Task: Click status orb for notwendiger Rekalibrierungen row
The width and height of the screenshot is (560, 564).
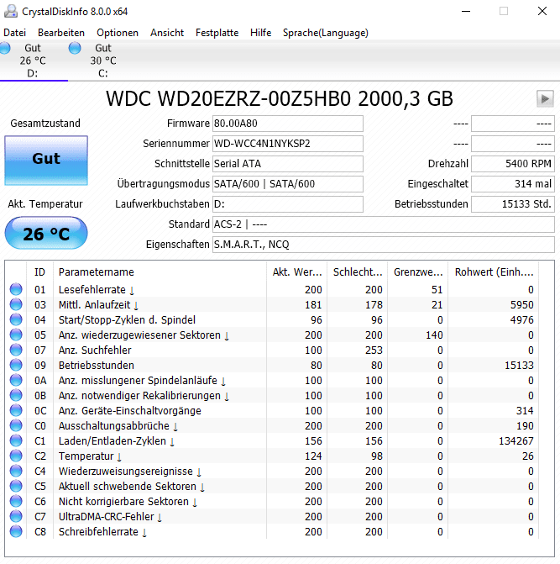Action: (16, 395)
